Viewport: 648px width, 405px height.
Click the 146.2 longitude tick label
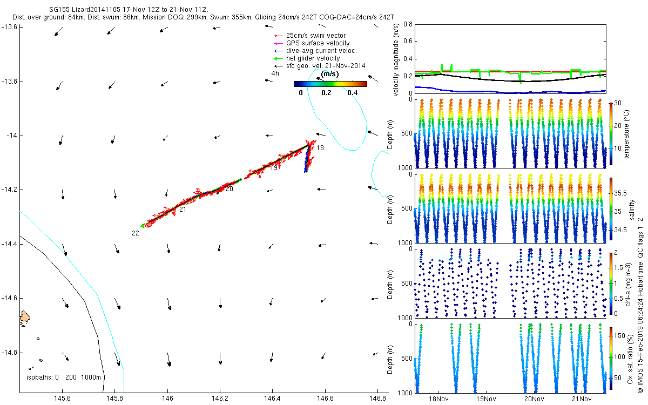click(220, 399)
